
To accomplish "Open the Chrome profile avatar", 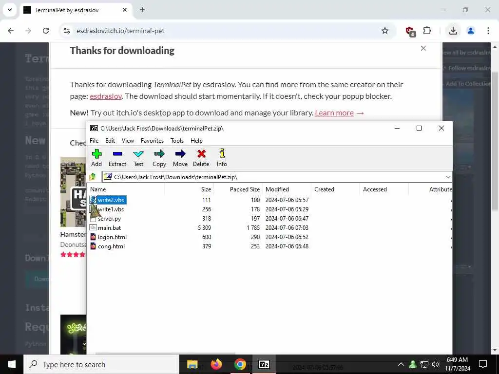I will pos(470,31).
